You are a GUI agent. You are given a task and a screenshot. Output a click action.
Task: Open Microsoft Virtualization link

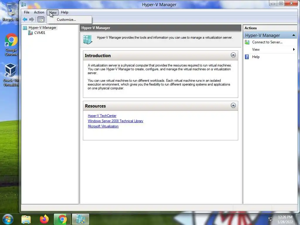point(103,126)
